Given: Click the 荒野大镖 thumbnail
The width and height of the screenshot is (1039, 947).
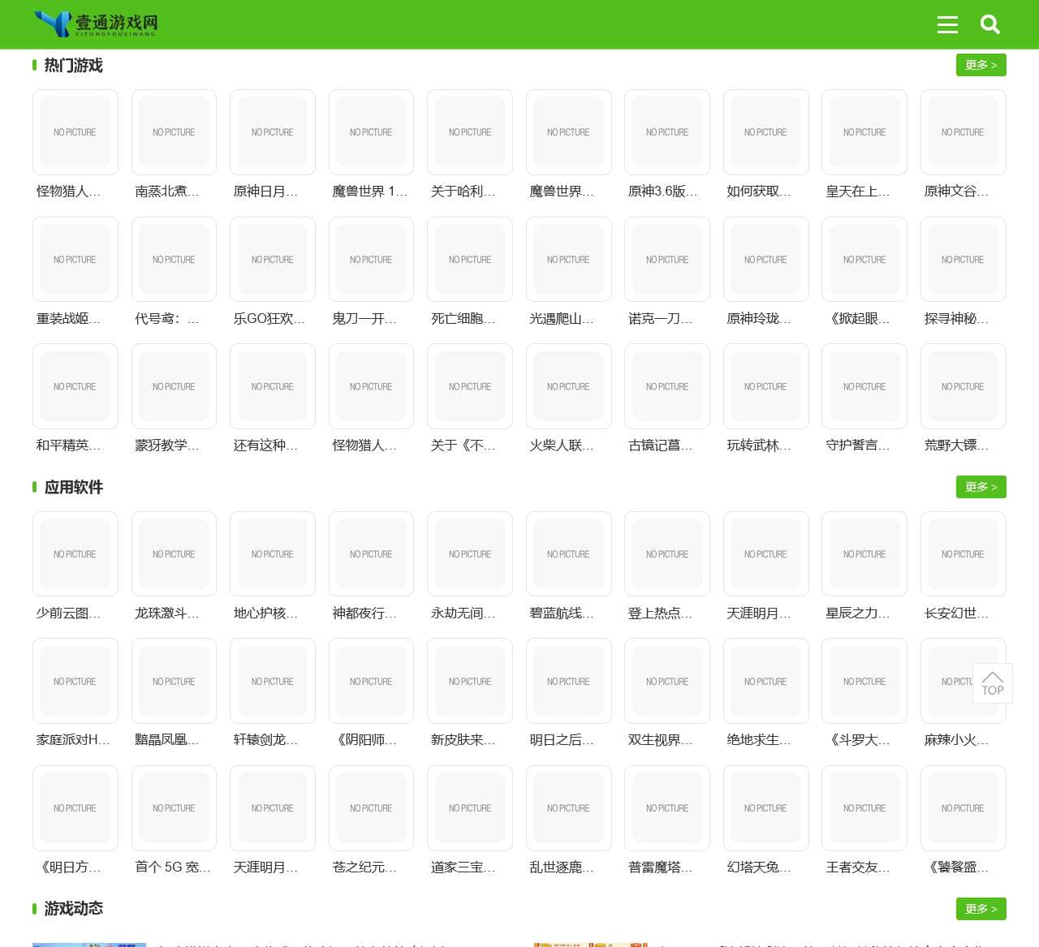Looking at the screenshot, I should pos(963,386).
